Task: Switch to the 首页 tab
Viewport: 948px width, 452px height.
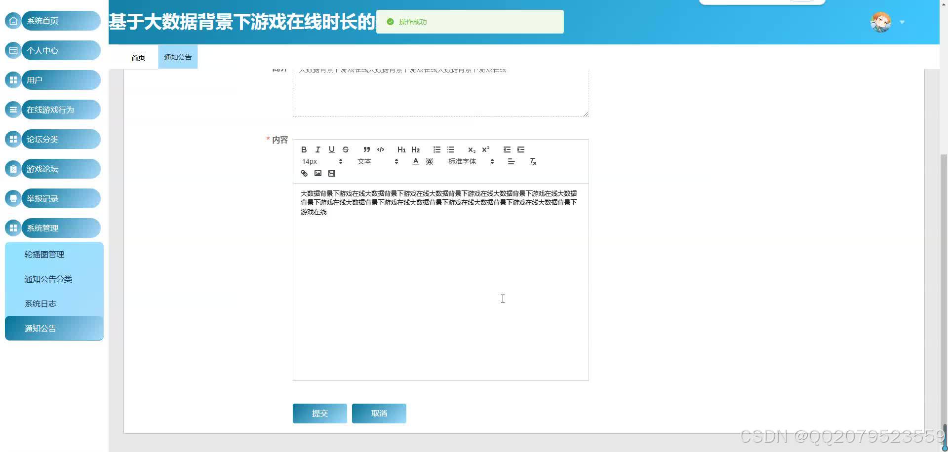Action: [138, 58]
